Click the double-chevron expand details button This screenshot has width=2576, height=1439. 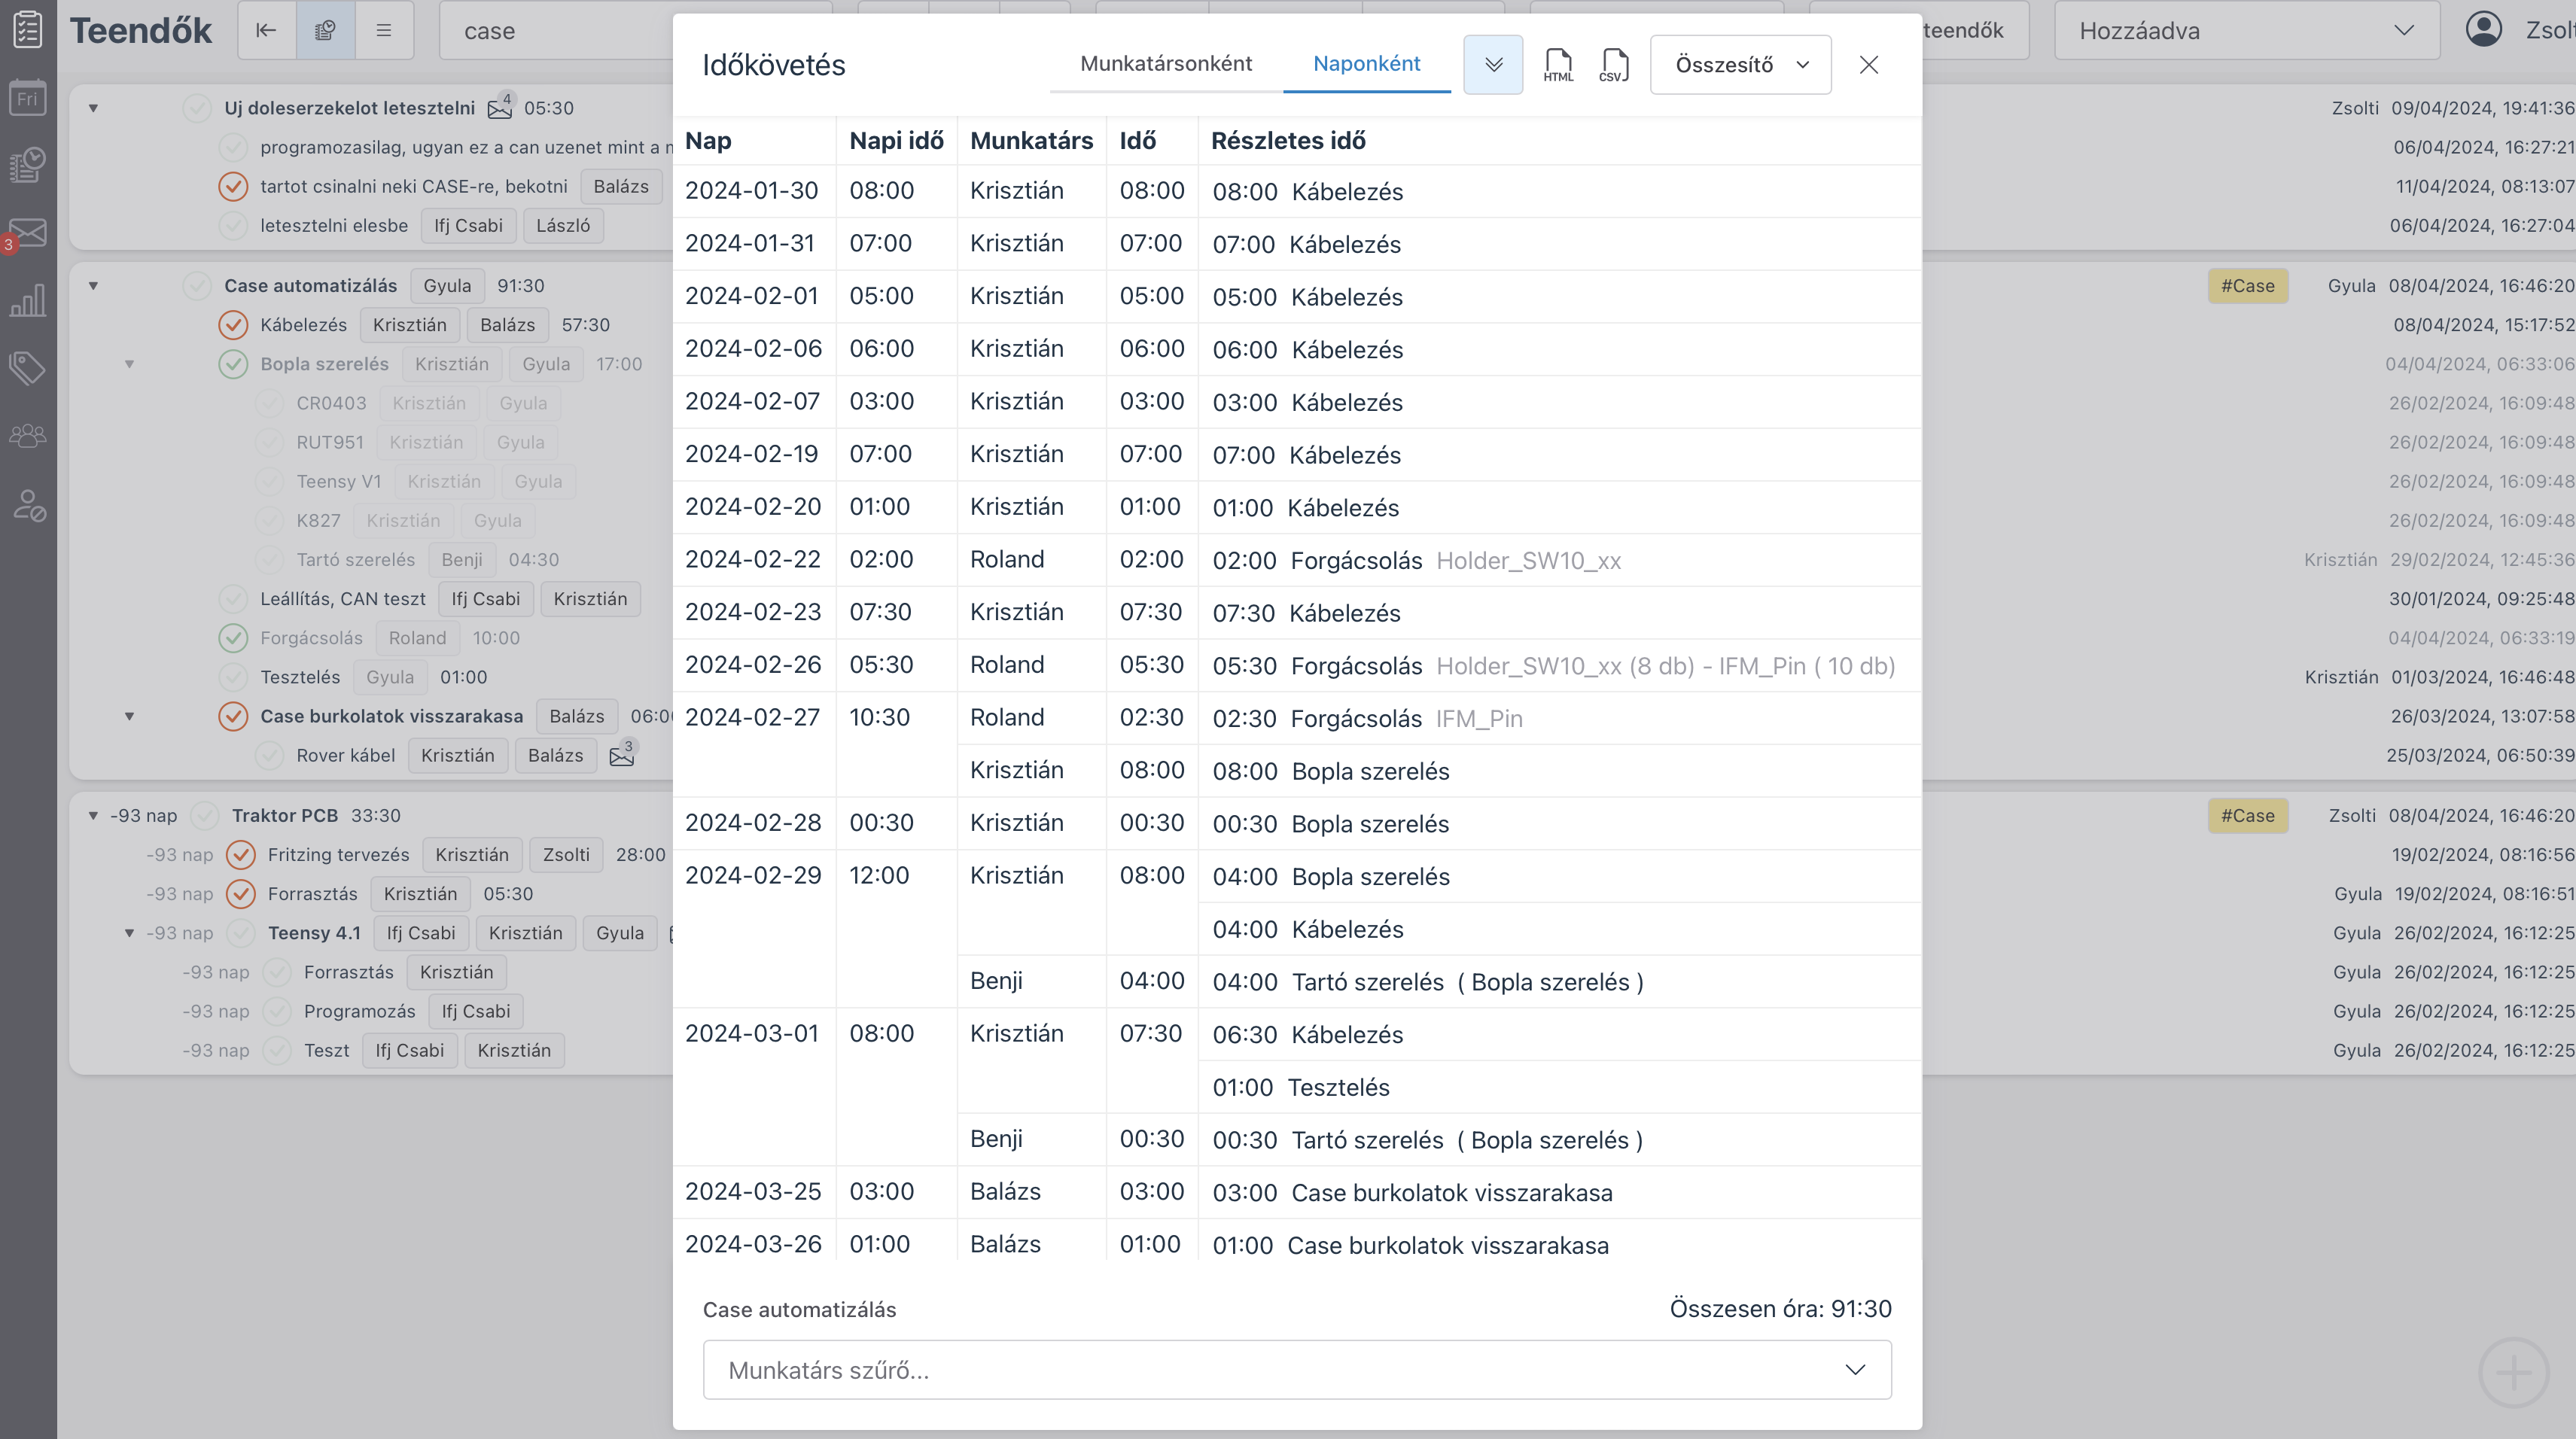[1493, 64]
